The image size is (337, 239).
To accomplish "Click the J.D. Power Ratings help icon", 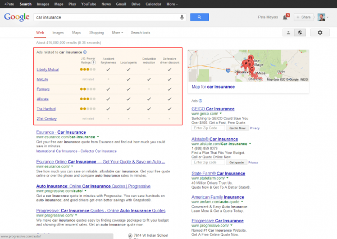I will click(93, 63).
